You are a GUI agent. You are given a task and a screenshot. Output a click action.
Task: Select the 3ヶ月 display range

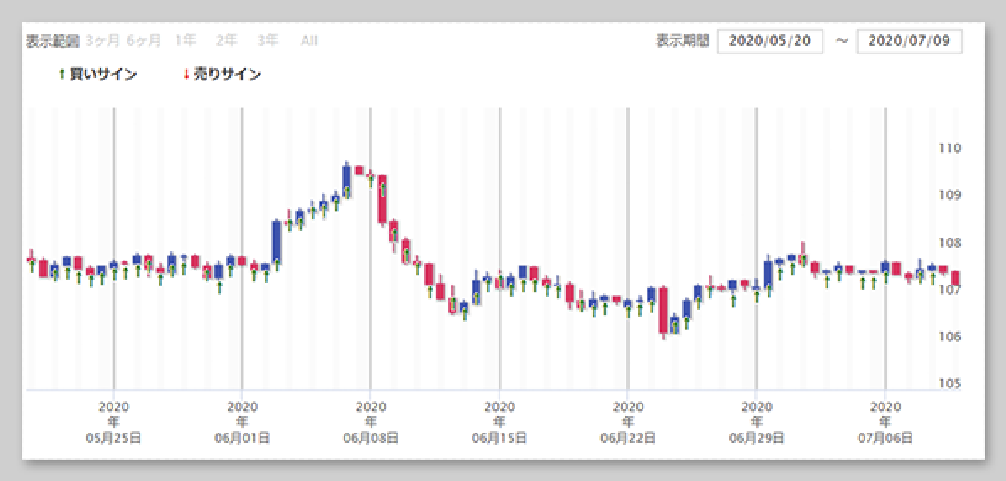click(103, 40)
